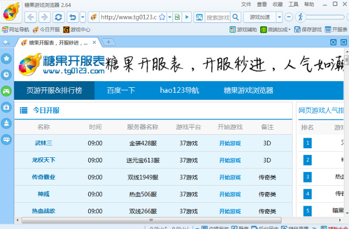Open the 传奇霸业 game link
349x229 pixels.
click(x=43, y=177)
